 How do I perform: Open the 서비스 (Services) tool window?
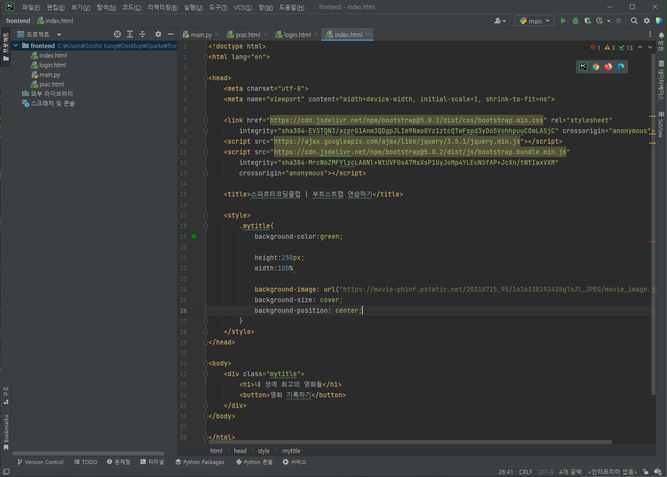click(295, 462)
